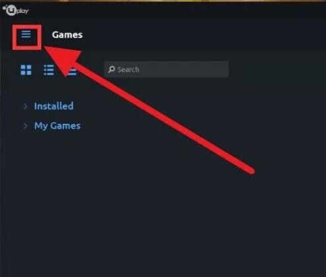Expand the My Games section chevron

pos(25,126)
